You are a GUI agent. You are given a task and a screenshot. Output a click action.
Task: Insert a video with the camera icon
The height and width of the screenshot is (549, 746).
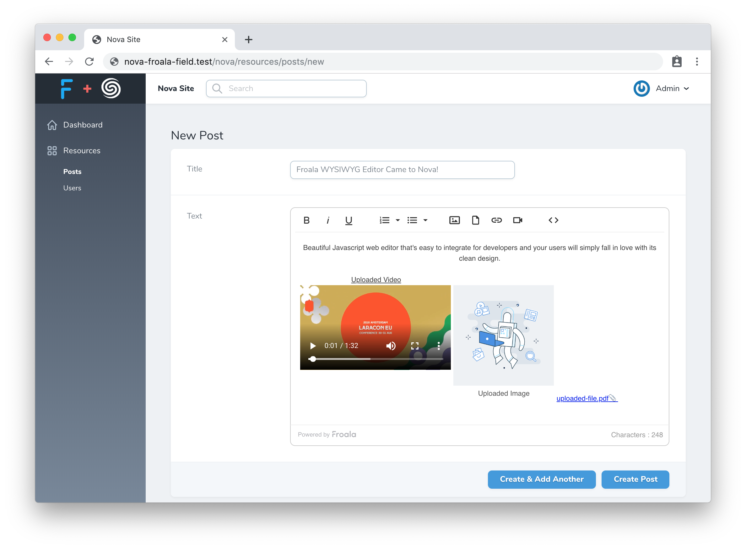(x=518, y=220)
